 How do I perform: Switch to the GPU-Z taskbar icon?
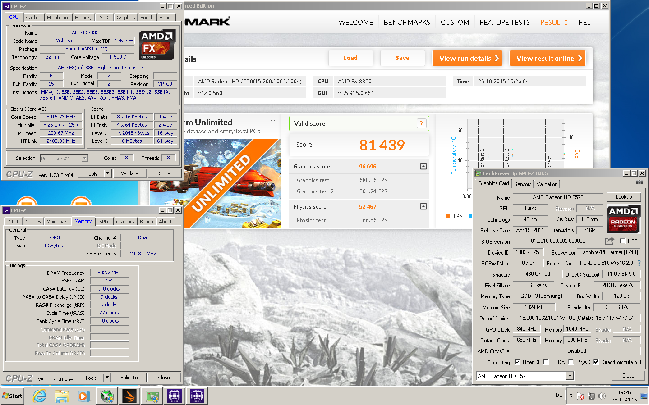point(152,396)
